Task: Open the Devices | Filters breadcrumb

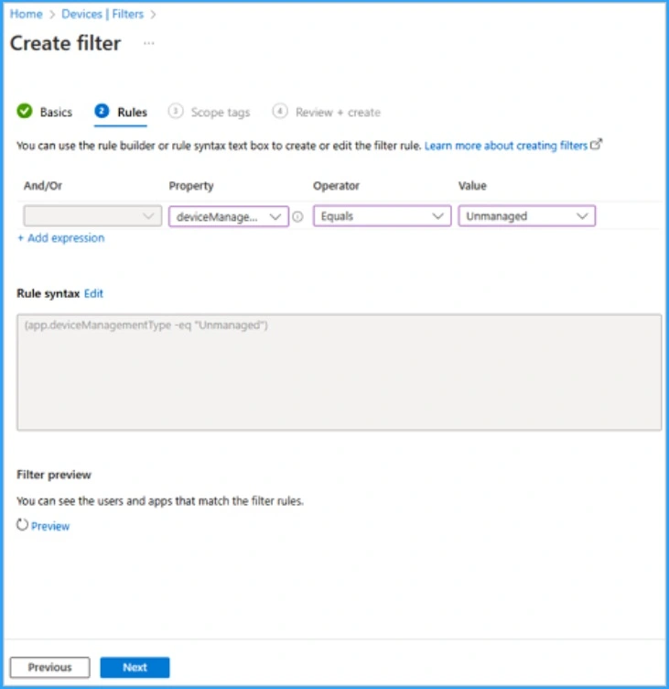Action: point(103,14)
